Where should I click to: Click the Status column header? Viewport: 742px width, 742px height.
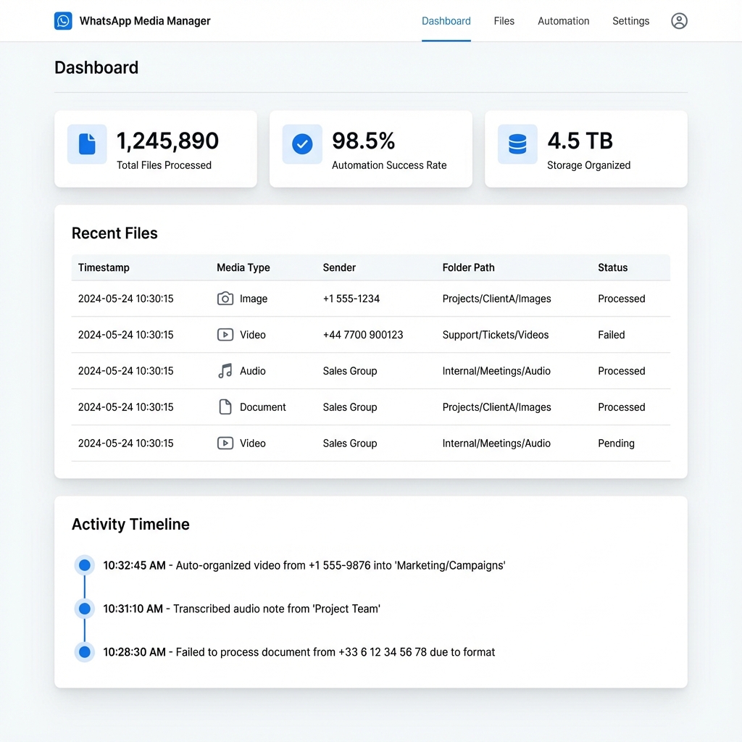click(613, 267)
